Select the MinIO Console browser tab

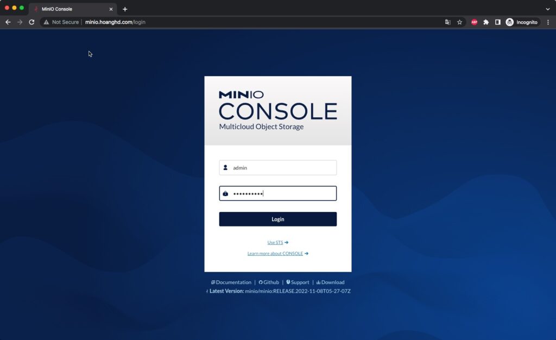(72, 9)
